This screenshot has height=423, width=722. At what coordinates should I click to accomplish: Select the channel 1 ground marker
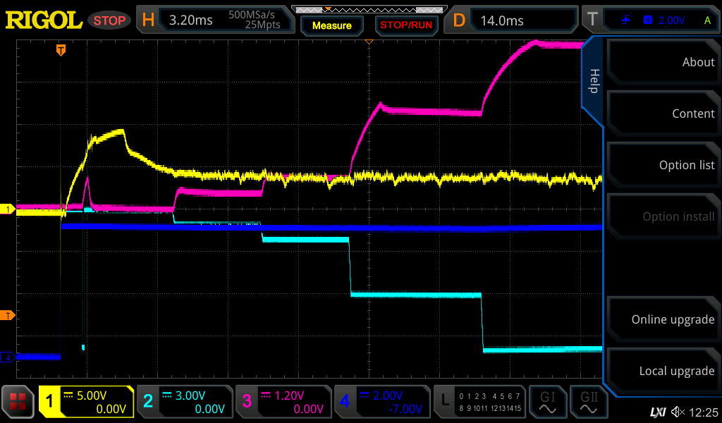coord(8,209)
